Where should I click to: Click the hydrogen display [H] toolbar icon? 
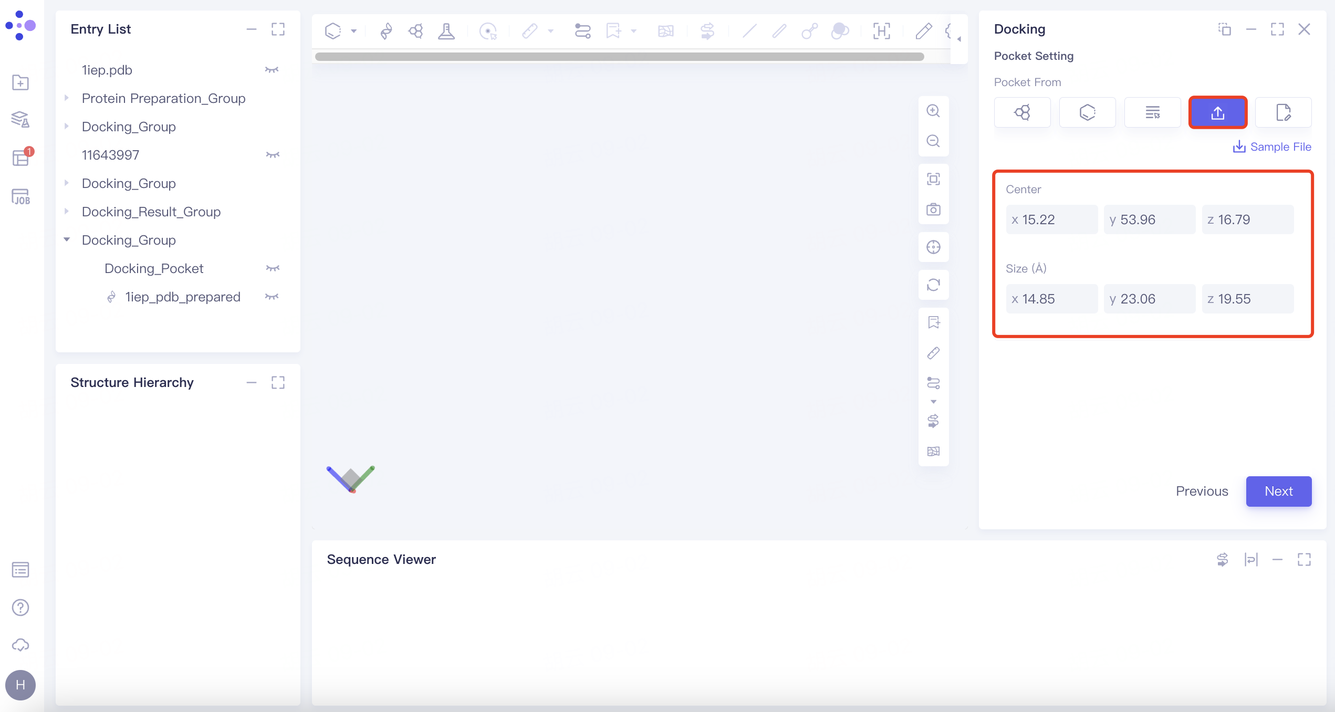click(881, 31)
